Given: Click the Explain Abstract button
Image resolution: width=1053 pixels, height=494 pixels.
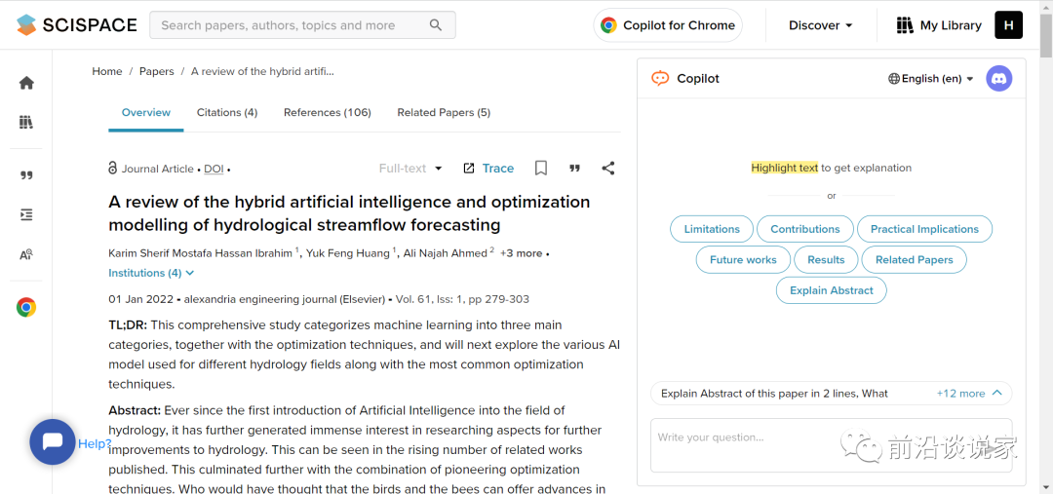Looking at the screenshot, I should [x=832, y=290].
